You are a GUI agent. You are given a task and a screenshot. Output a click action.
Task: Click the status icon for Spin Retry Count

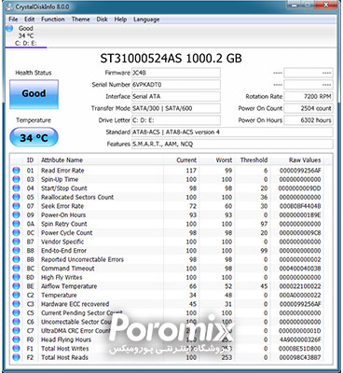[16, 224]
